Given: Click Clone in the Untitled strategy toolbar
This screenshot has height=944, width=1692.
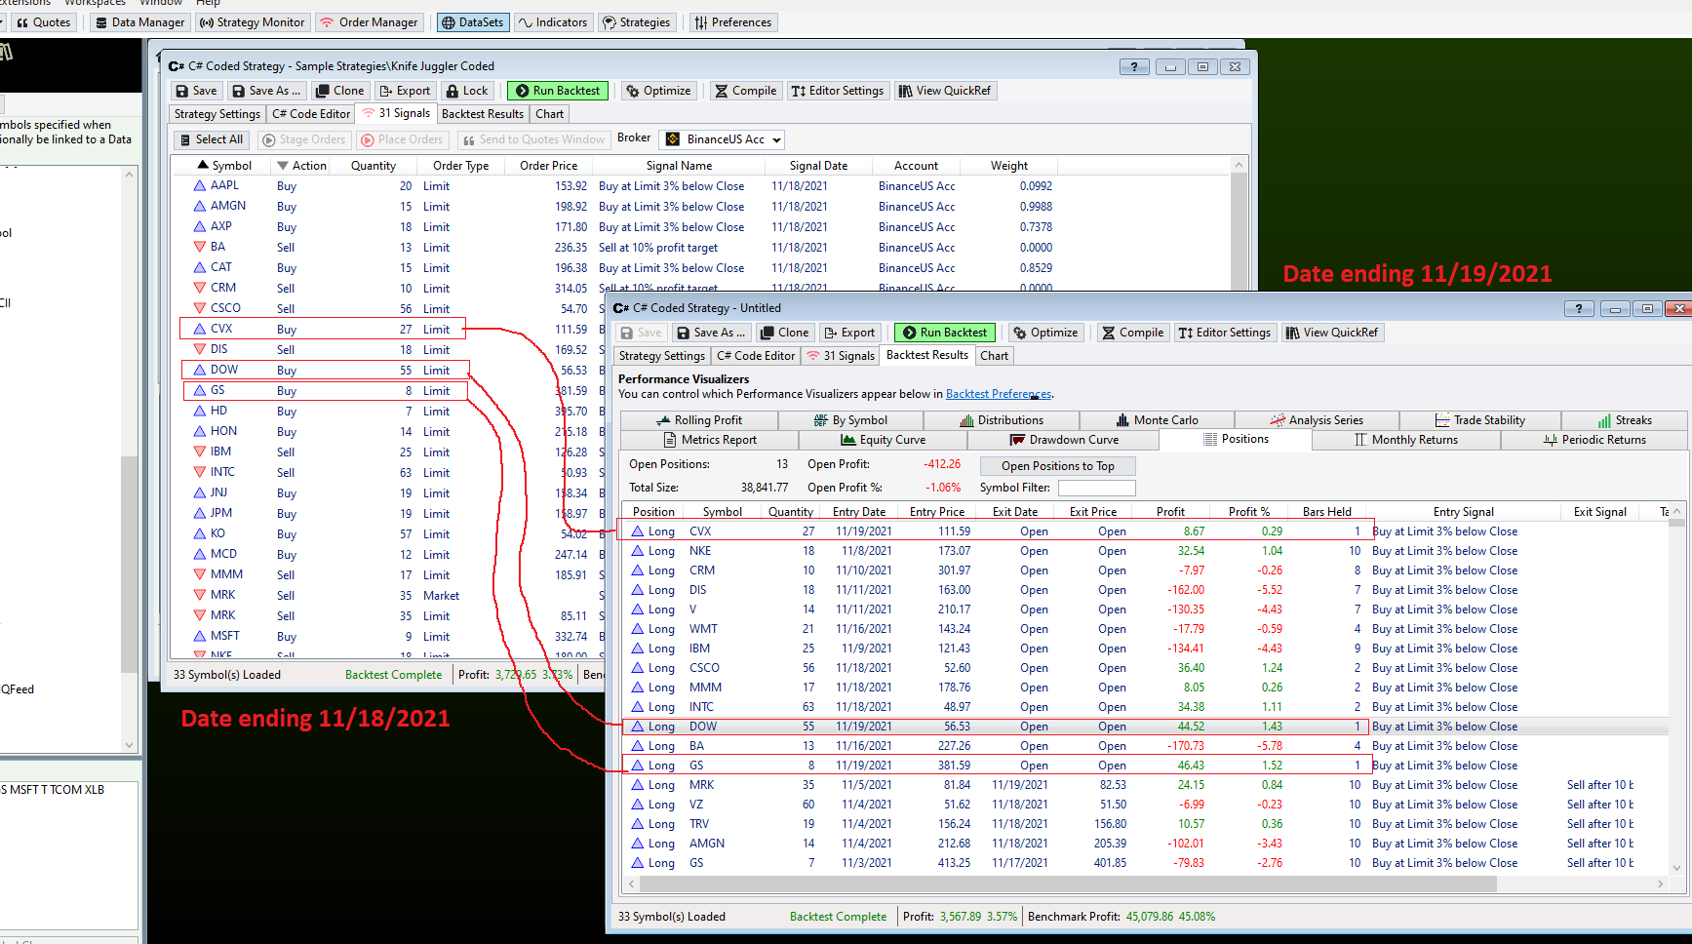Looking at the screenshot, I should [x=784, y=333].
